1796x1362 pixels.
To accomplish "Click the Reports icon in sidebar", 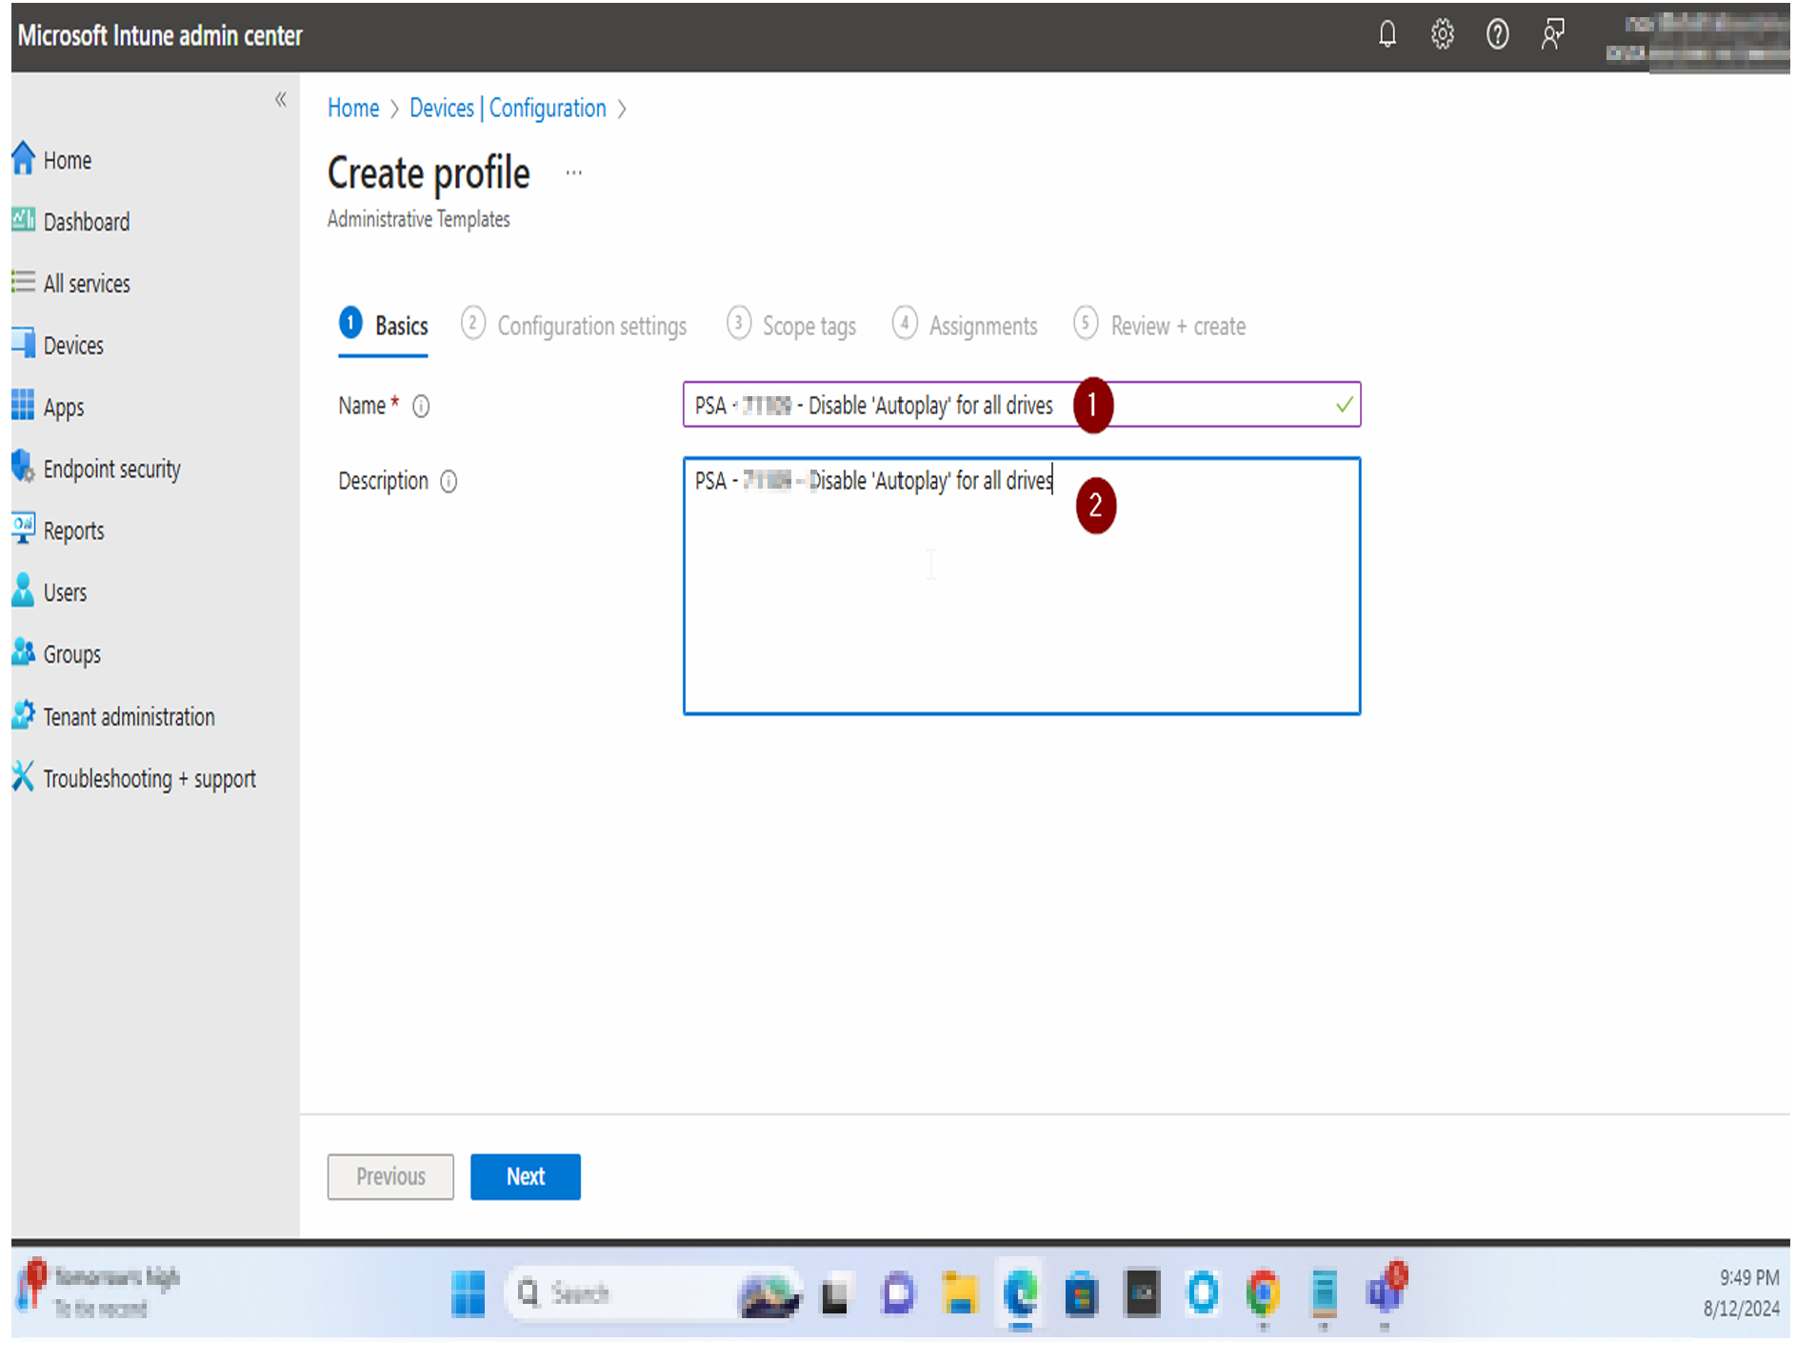I will pyautogui.click(x=24, y=529).
